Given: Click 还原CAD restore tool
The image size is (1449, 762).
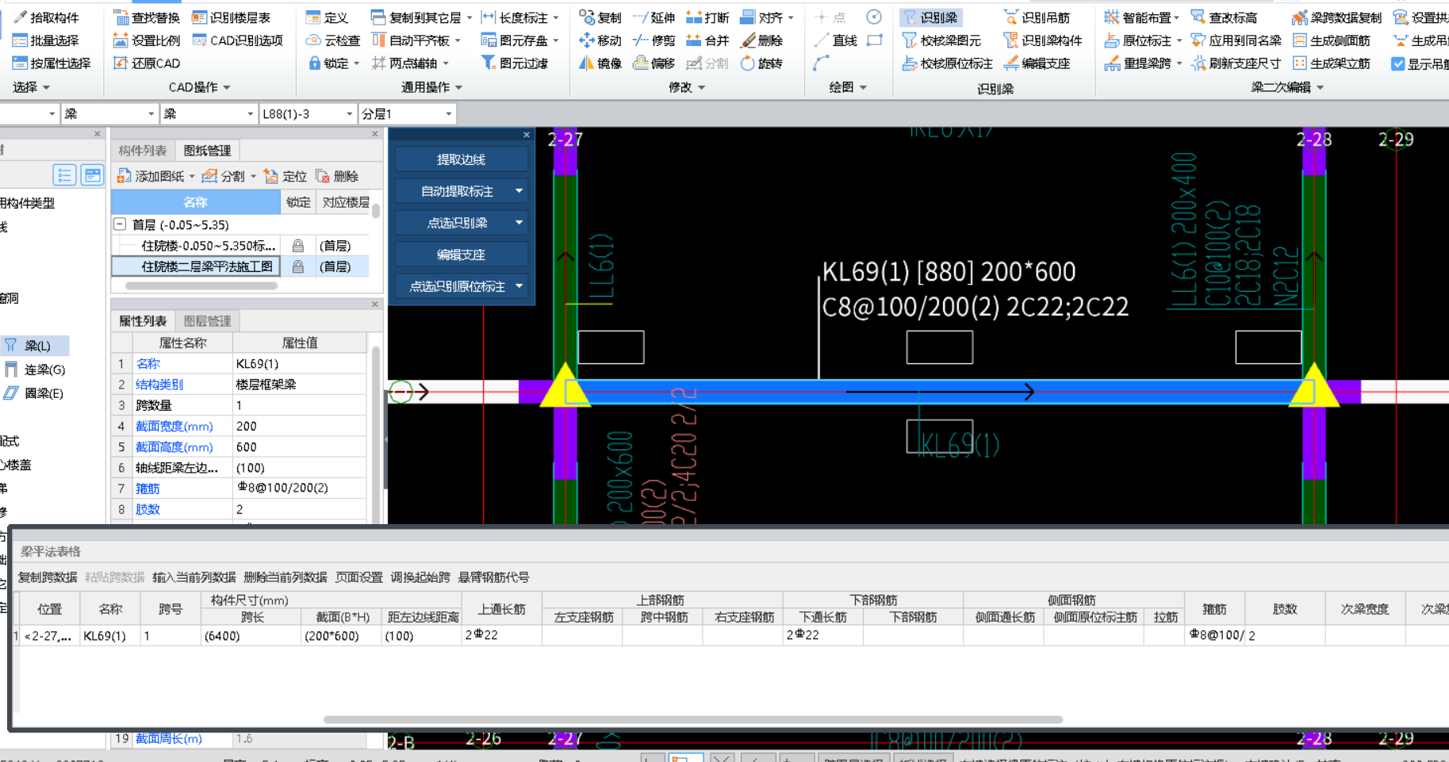Looking at the screenshot, I should point(147,63).
